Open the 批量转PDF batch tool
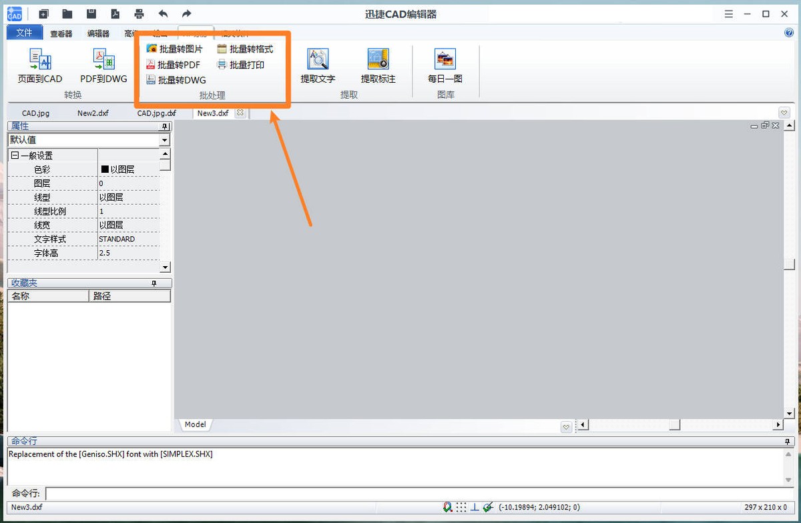This screenshot has height=523, width=801. [x=174, y=65]
